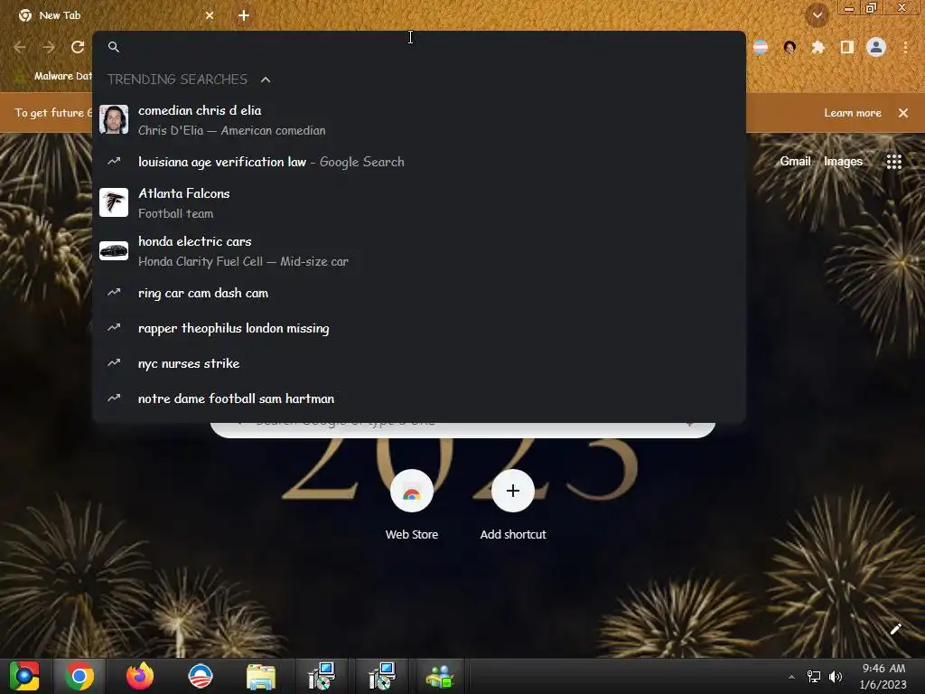The width and height of the screenshot is (925, 694).
Task: Click Learn more on the info bar
Action: [853, 113]
